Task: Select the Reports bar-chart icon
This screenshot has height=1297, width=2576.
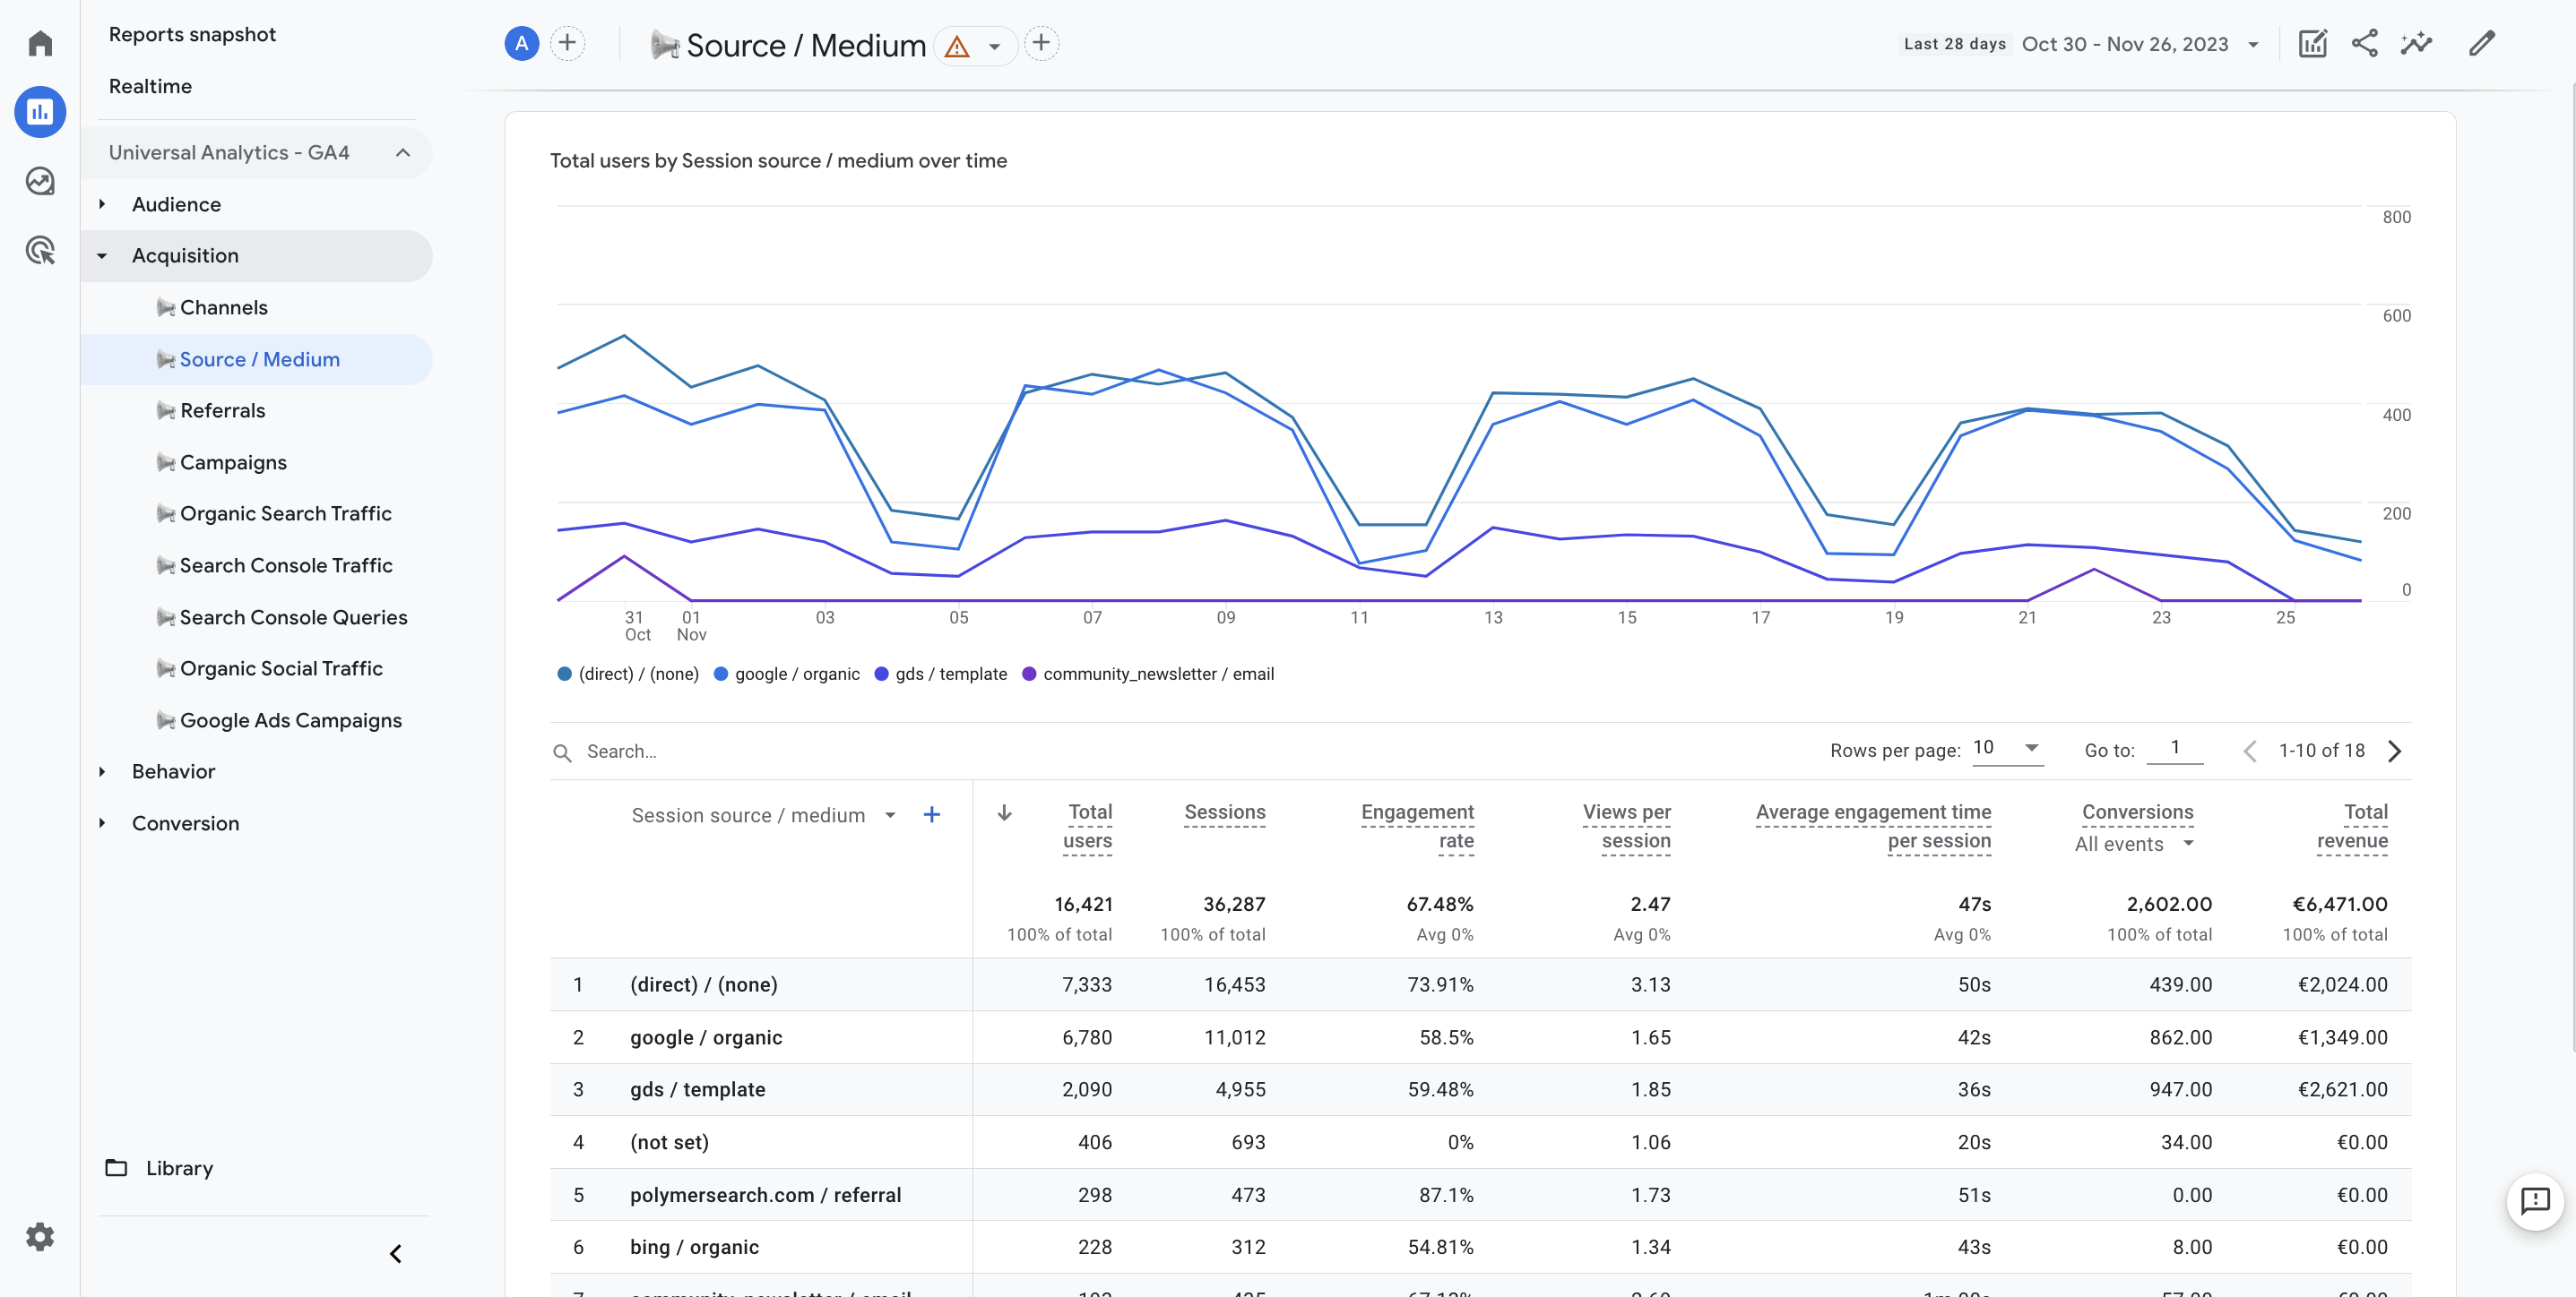Action: point(40,111)
